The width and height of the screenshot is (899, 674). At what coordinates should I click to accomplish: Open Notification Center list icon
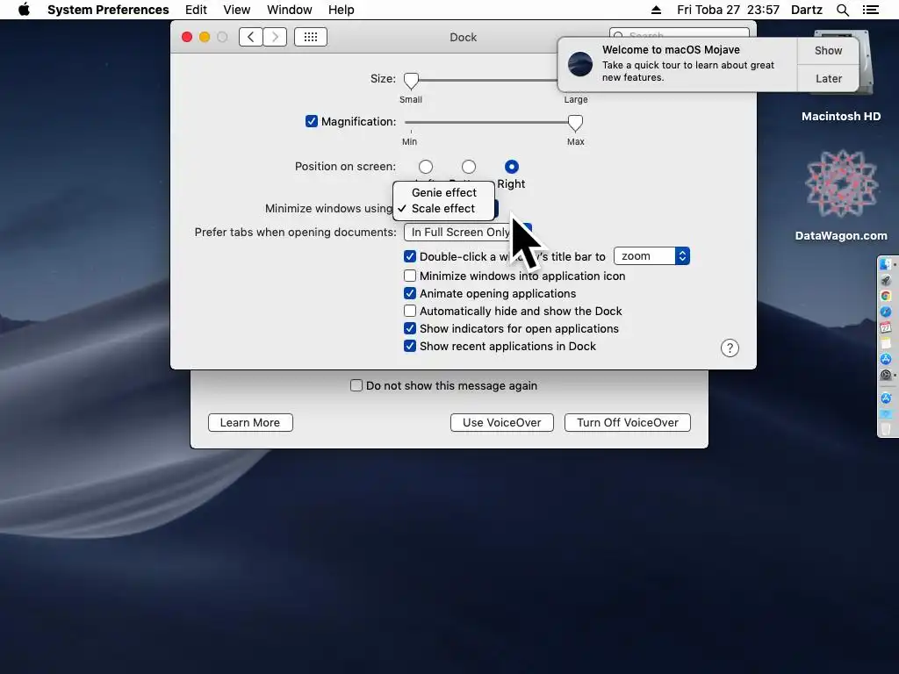(x=871, y=10)
